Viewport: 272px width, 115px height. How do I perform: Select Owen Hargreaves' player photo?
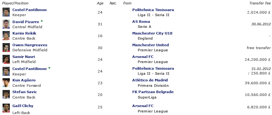(6, 48)
